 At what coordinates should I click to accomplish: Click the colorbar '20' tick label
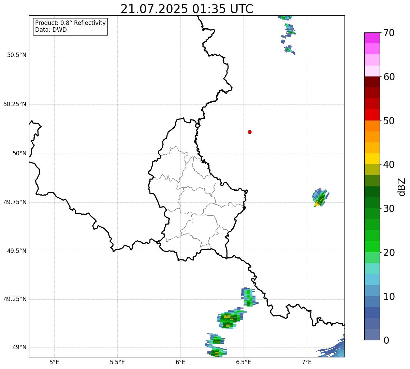tap(389, 253)
